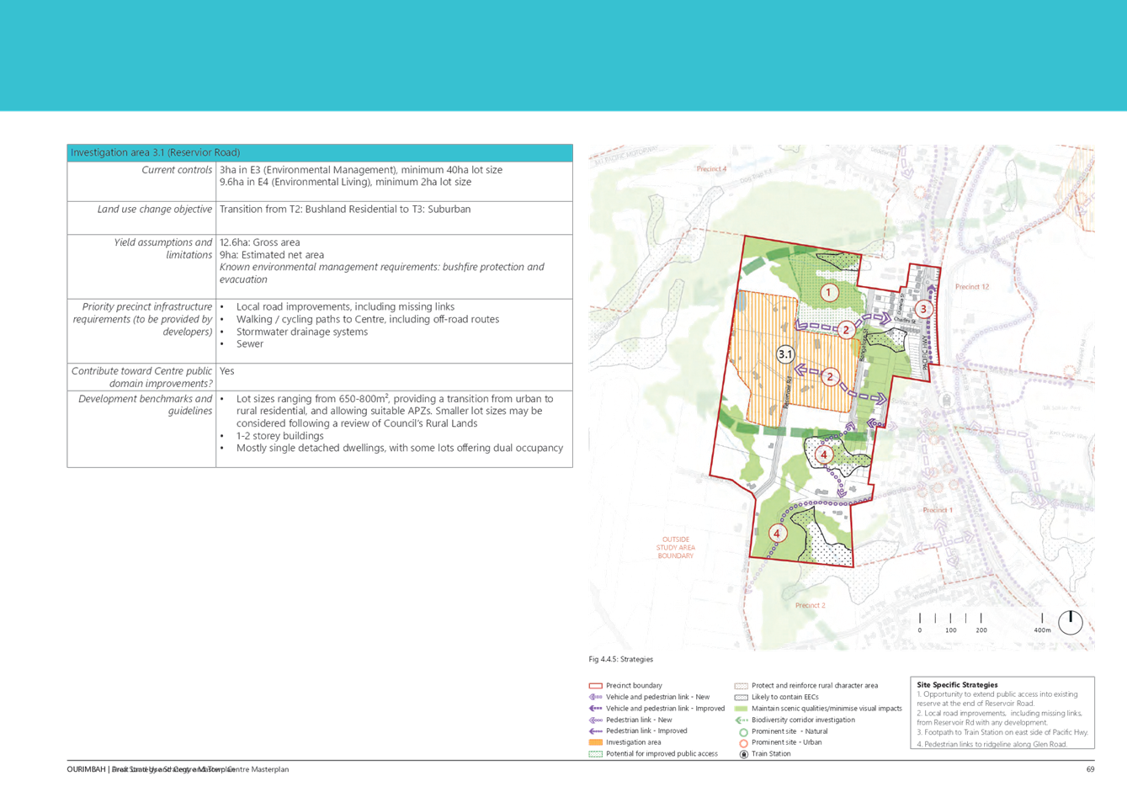Viewport: 1127px width, 797px height.
Task: Click the 3.1 investigation area map marker
Action: coord(785,354)
